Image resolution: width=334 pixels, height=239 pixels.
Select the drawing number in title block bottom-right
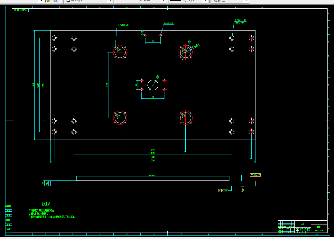[319, 231]
